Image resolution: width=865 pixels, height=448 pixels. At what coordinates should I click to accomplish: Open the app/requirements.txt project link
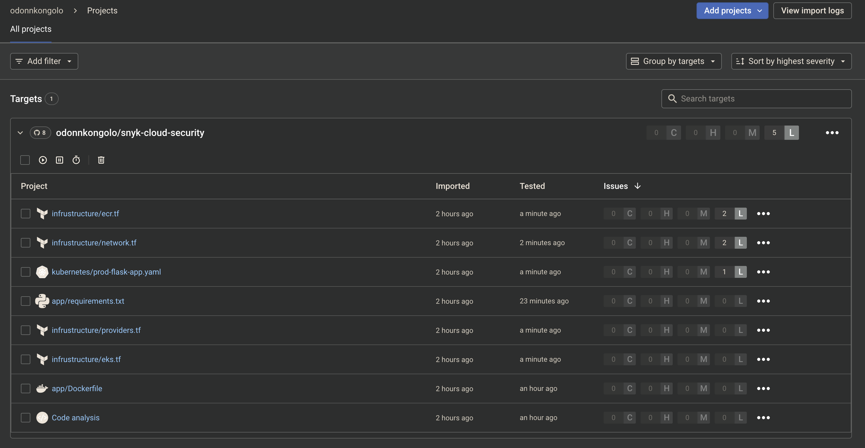point(88,301)
